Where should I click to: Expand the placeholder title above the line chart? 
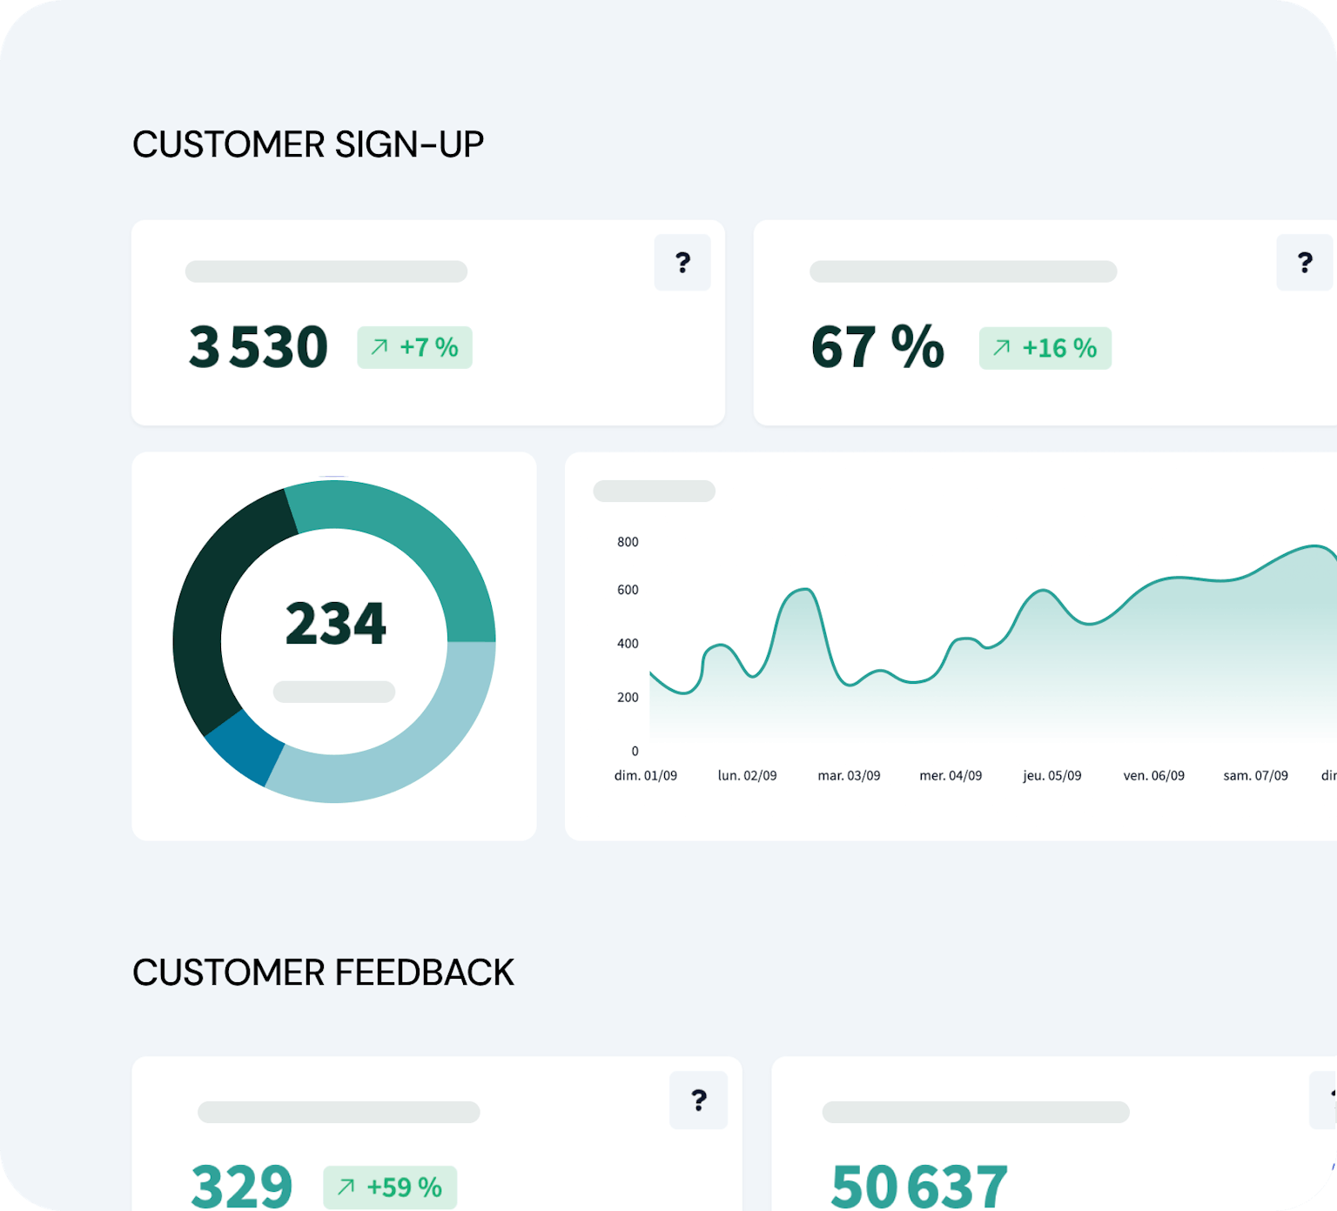pos(654,492)
